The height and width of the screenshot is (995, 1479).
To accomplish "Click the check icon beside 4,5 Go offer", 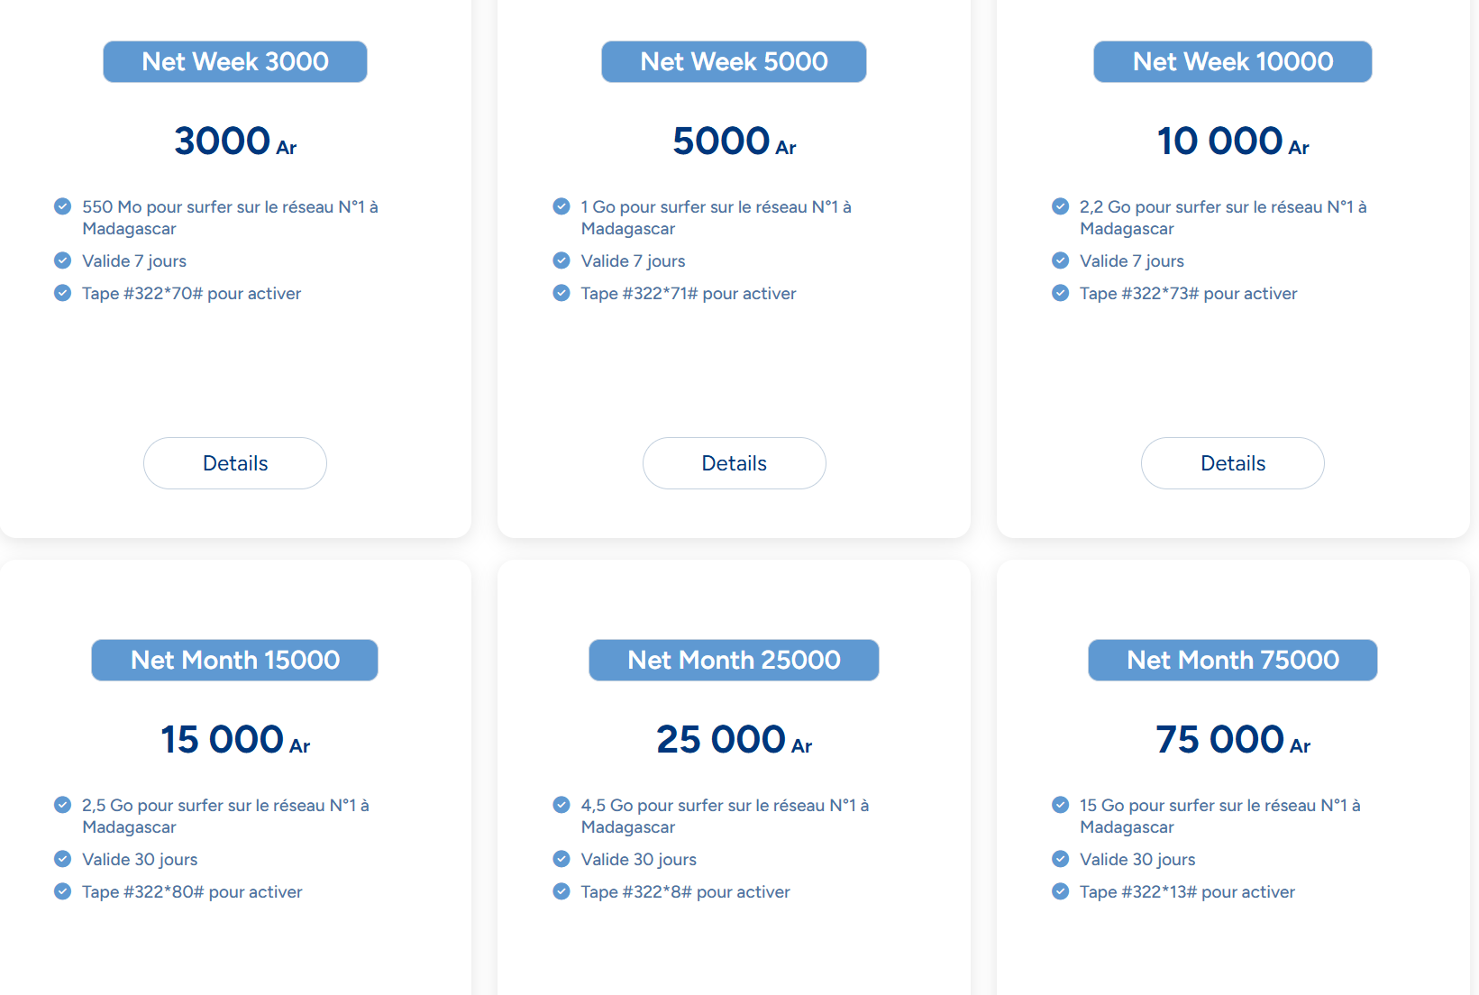I will coord(561,805).
